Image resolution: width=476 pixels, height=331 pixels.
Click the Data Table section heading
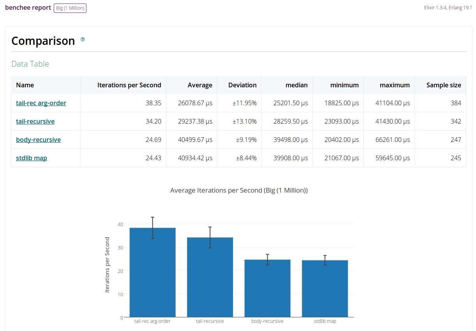point(30,64)
